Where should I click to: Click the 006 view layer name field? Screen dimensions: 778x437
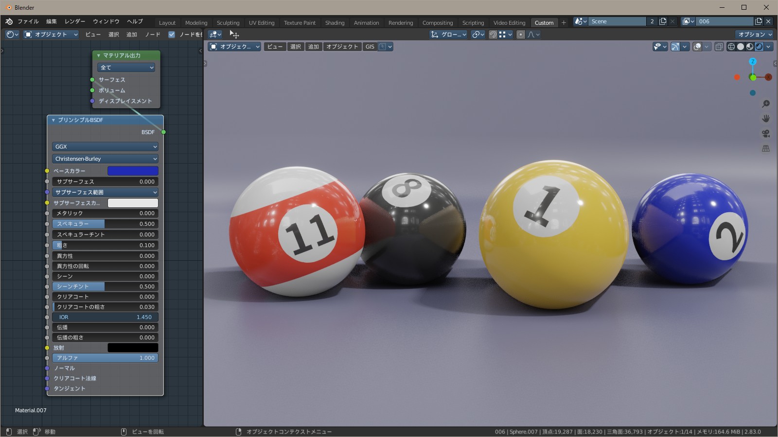[725, 21]
